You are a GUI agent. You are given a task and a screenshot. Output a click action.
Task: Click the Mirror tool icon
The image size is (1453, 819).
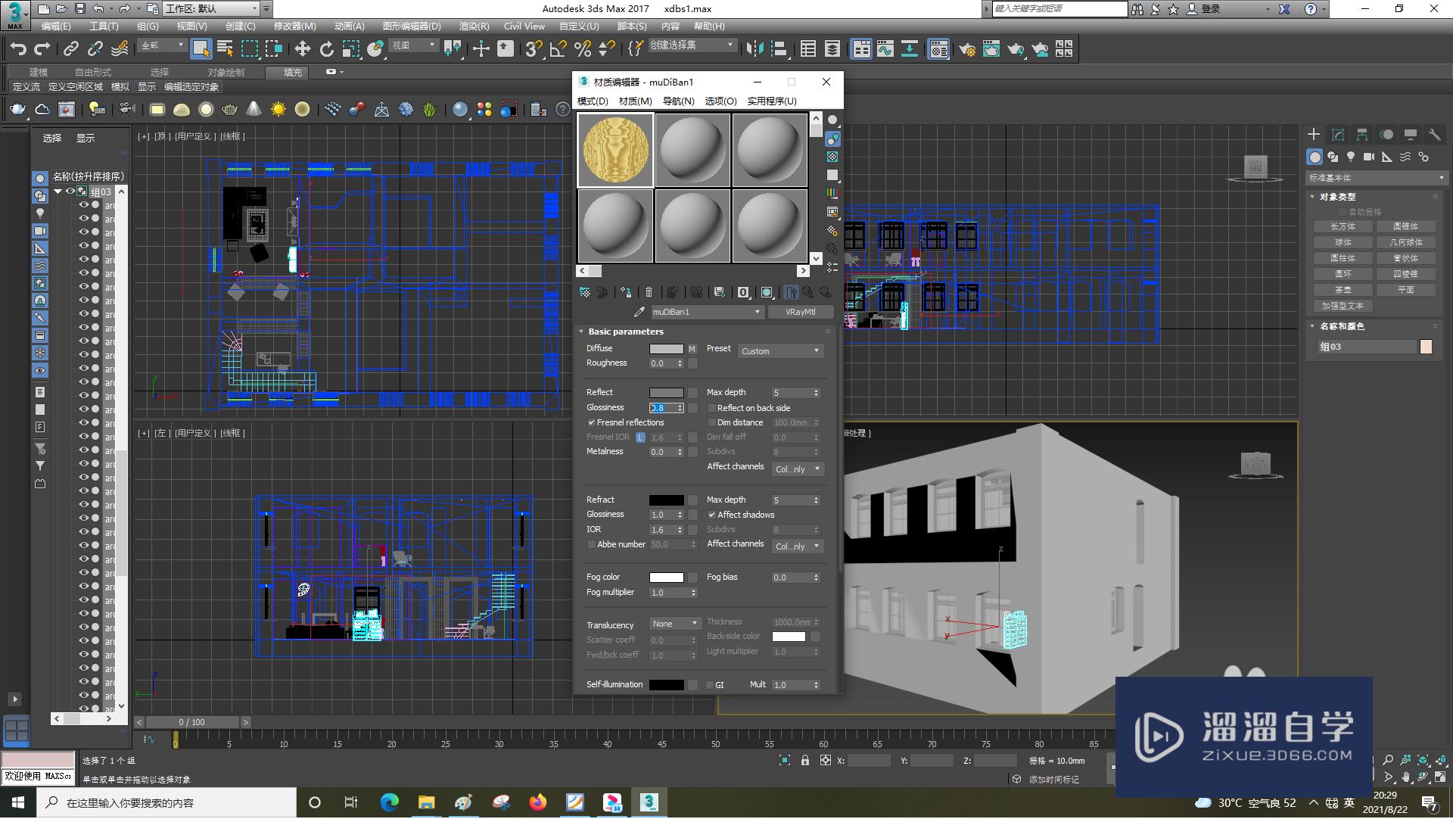point(755,49)
